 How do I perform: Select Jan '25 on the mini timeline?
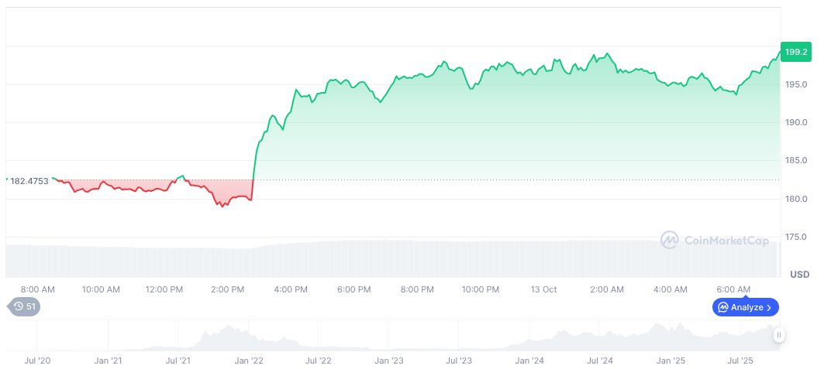[x=671, y=360]
